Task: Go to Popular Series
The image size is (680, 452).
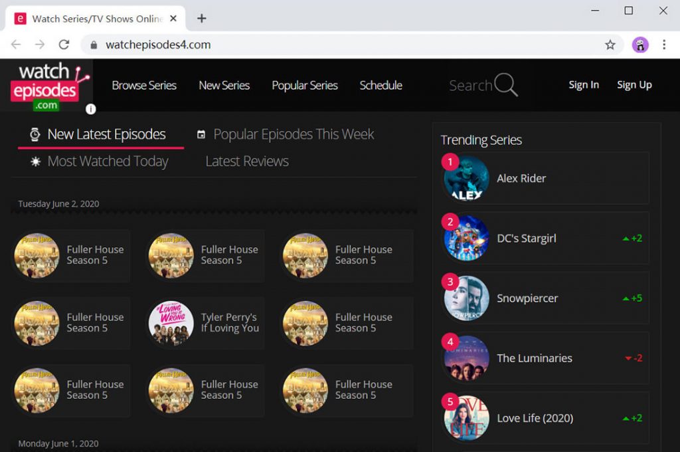Action: pos(305,85)
